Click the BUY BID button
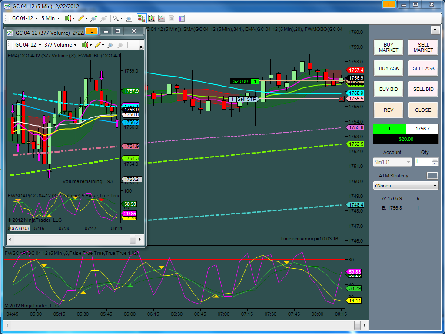 (x=388, y=89)
